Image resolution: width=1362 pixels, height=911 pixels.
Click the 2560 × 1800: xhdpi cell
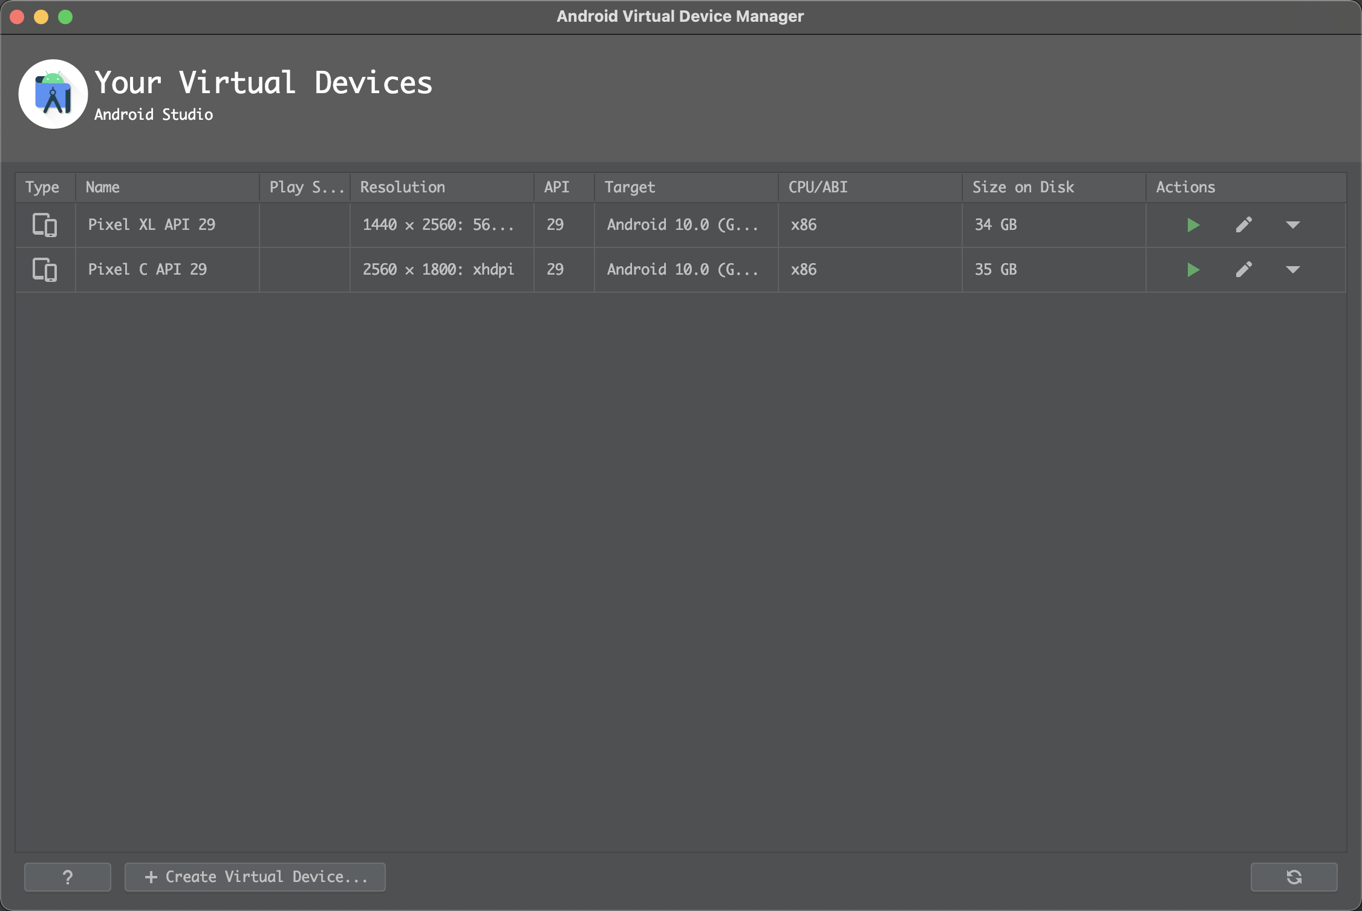pos(442,270)
